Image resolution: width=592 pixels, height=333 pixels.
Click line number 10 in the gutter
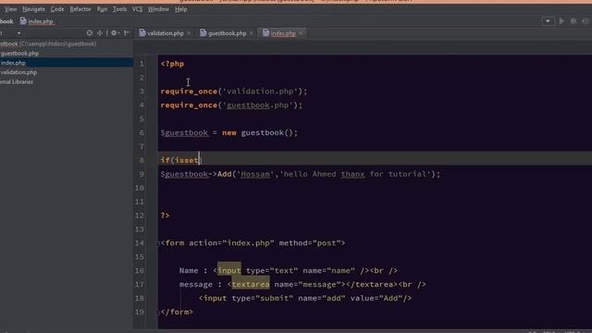click(140, 188)
